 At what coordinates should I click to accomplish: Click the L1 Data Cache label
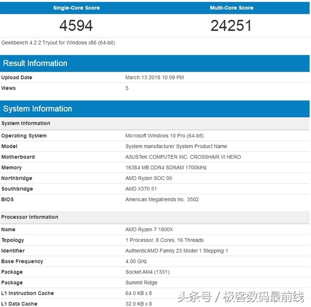[19, 304]
